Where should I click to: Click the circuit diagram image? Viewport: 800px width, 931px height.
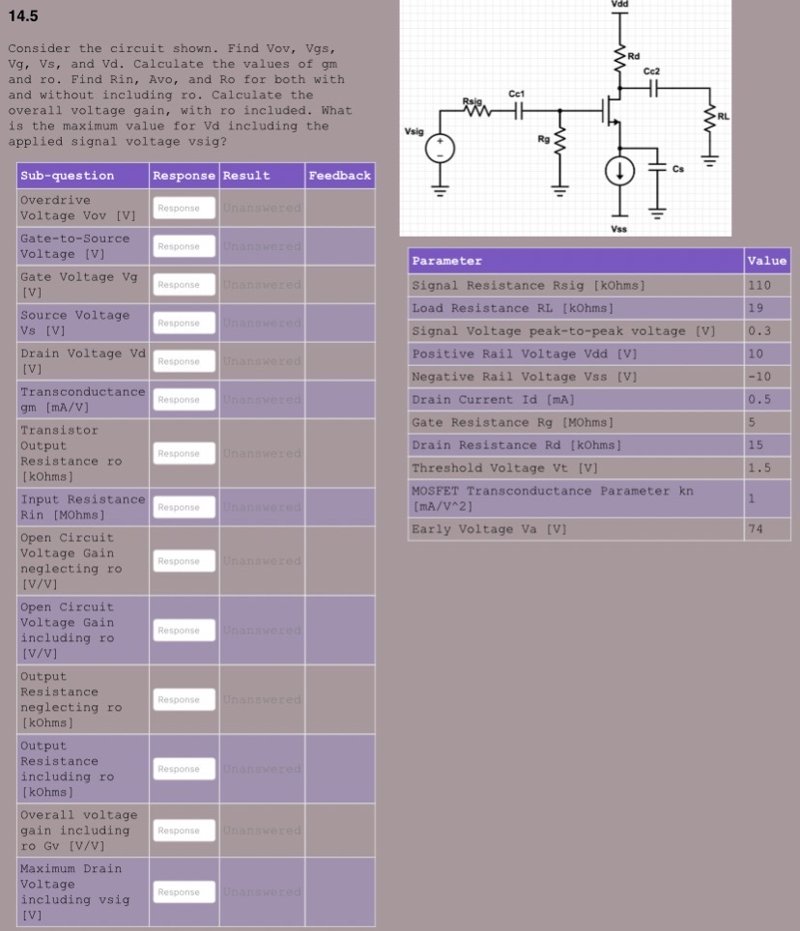[x=565, y=116]
